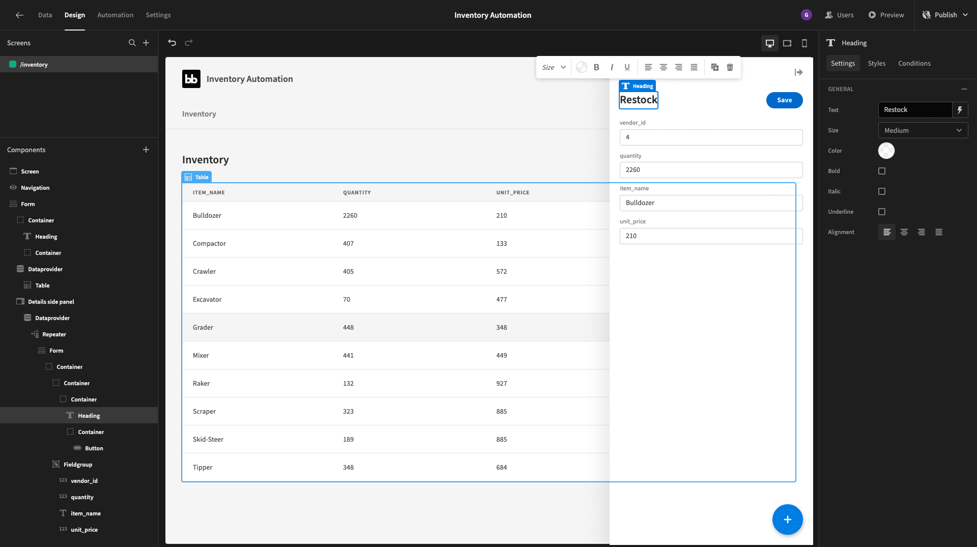Switch to mobile device preview icon

pyautogui.click(x=804, y=43)
